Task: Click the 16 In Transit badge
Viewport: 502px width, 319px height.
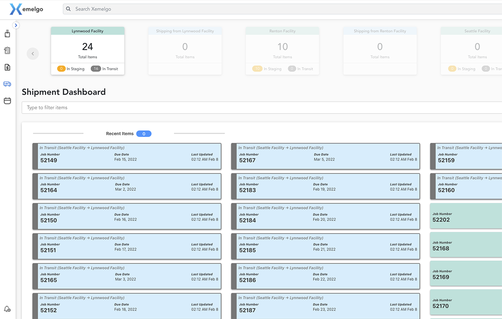Action: [x=104, y=69]
